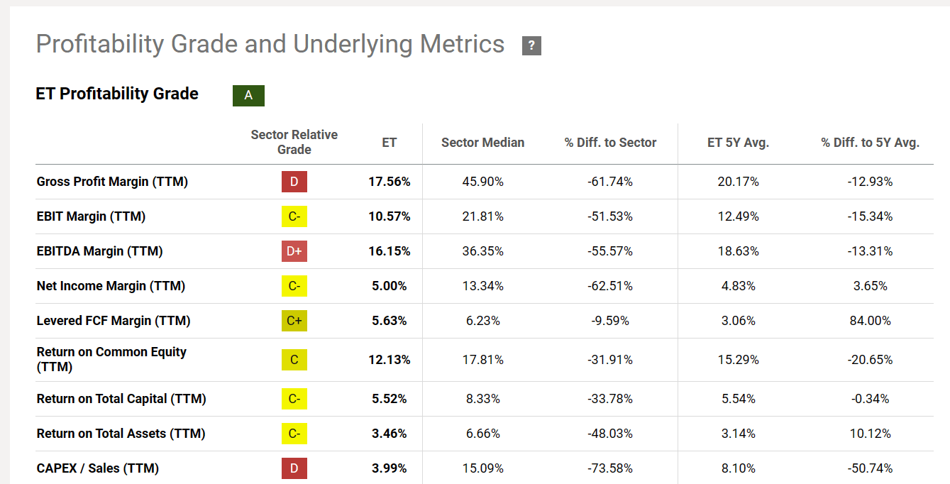Click the Sector Median column header
950x484 pixels.
(x=482, y=143)
